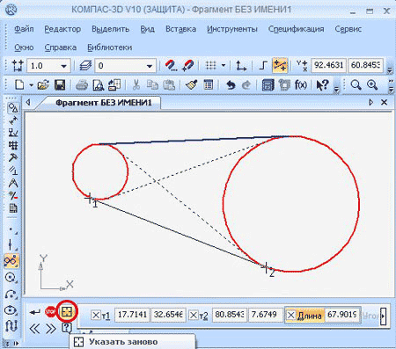Click the help question mark button
This screenshot has height=349, width=396.
coord(67,328)
